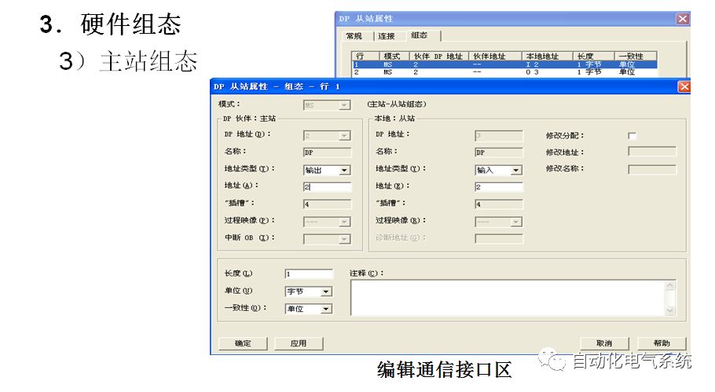Open the 单位 dropdown showing 字节
The height and width of the screenshot is (392, 715).
[326, 291]
